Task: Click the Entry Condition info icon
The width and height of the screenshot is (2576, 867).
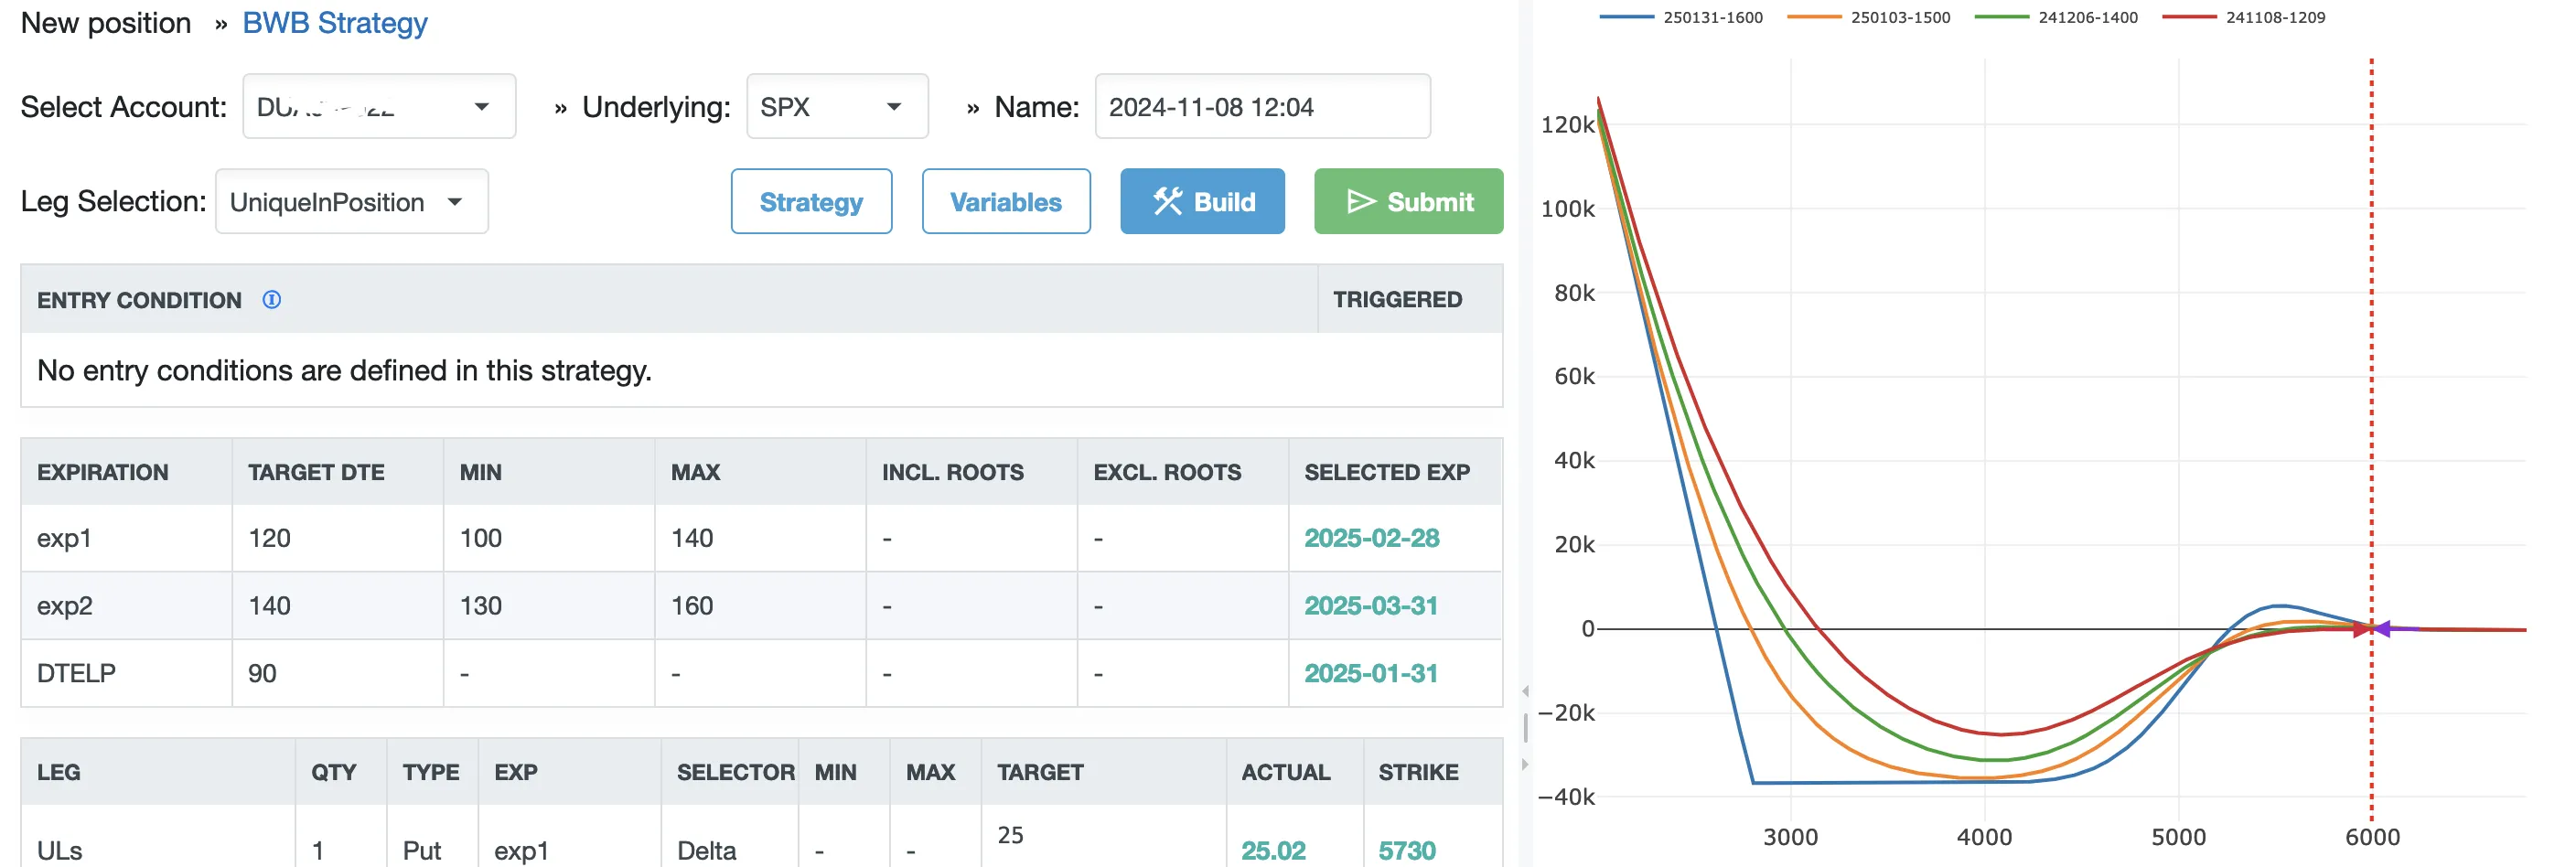Action: [x=271, y=300]
